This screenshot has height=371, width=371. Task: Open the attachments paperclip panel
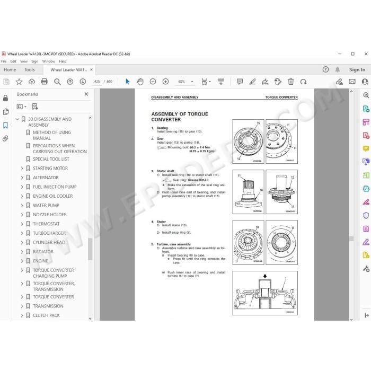coord(6,138)
